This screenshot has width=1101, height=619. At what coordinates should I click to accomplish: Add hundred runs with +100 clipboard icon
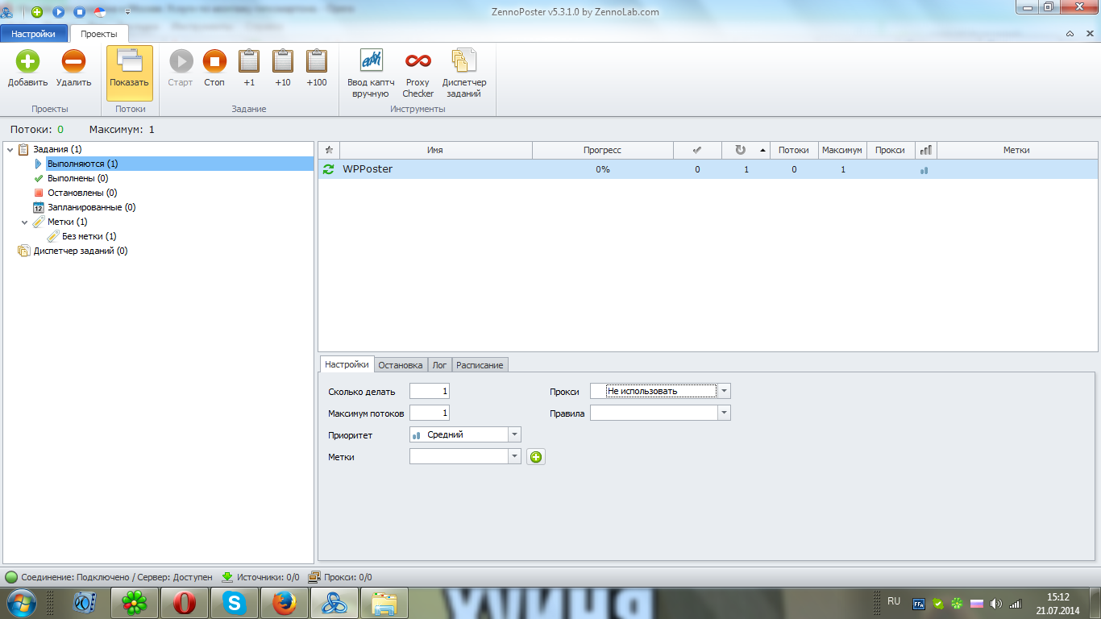tap(317, 61)
